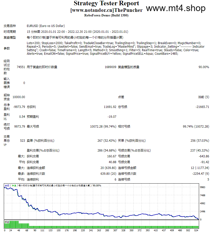Click the 预期盈利 label
211x233 pixels.
33,117
